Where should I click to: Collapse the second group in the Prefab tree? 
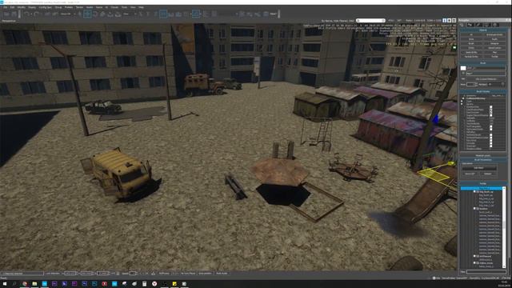tap(474, 208)
